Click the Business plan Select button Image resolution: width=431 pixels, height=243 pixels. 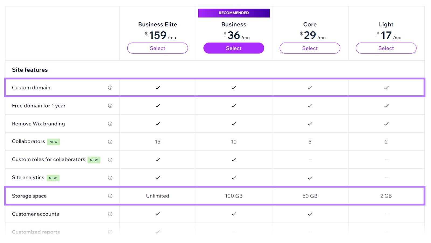234,48
